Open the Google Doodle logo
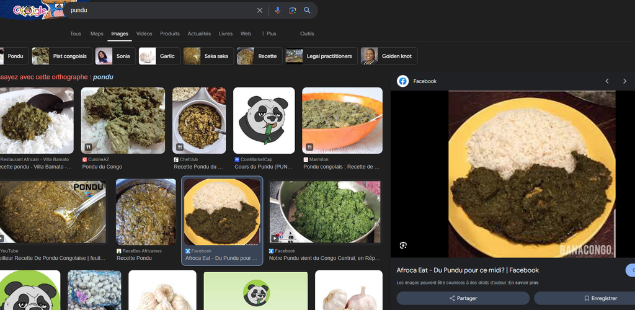This screenshot has width=635, height=310. (31, 10)
